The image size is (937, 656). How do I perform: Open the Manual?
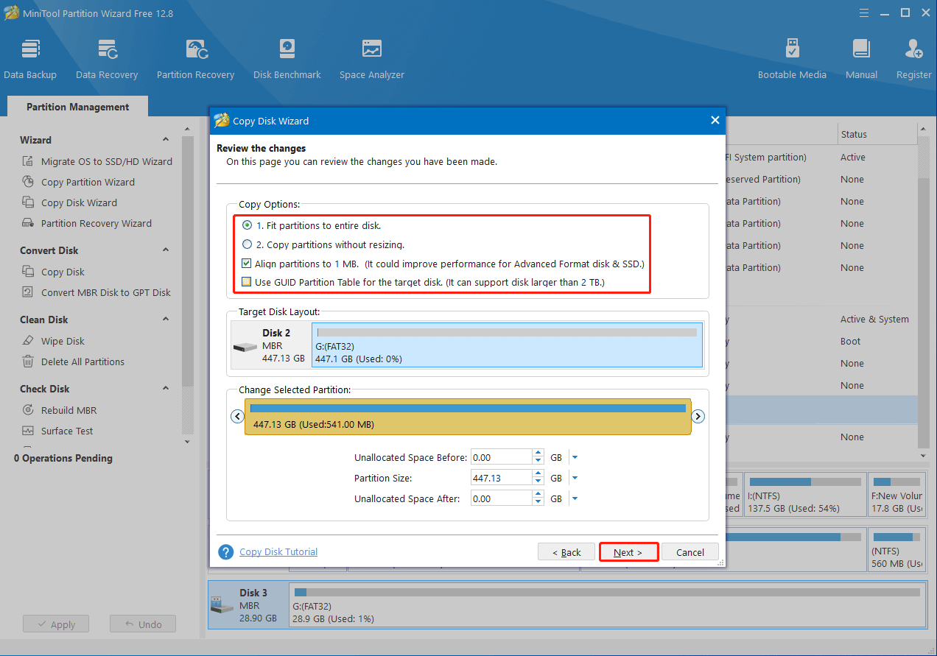click(861, 59)
